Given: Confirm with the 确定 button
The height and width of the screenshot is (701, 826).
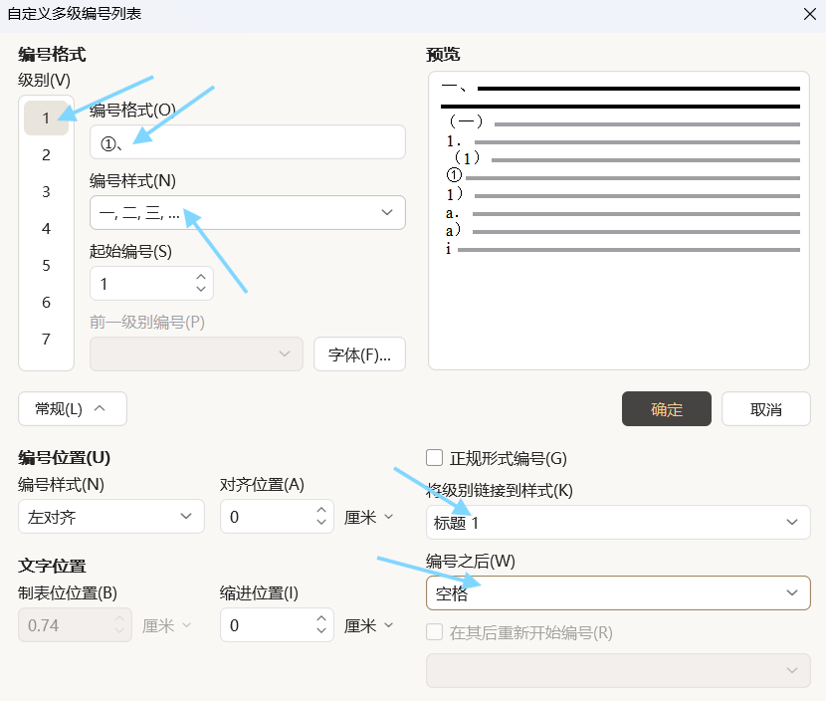Looking at the screenshot, I should (x=666, y=409).
